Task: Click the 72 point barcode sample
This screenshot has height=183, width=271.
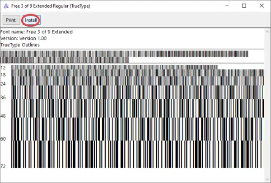Action: pos(136,154)
